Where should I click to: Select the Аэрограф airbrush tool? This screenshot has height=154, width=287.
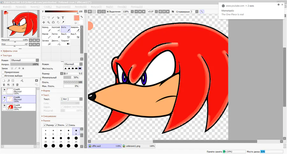click(x=56, y=29)
